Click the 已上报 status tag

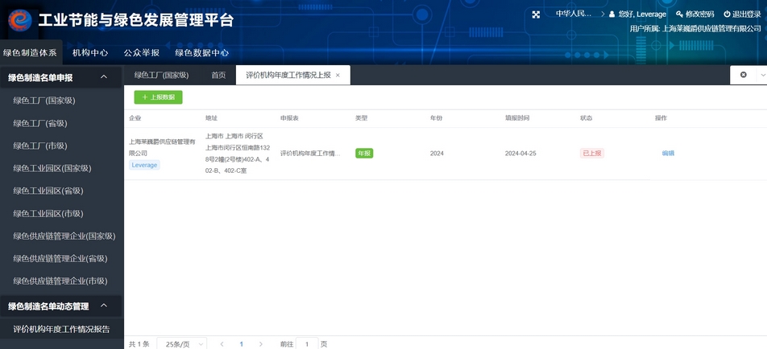[x=592, y=154]
